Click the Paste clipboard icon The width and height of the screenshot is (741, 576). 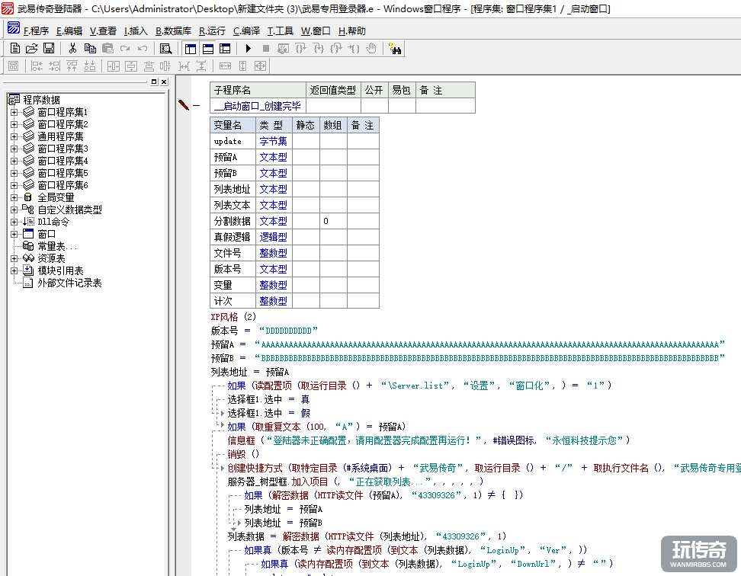click(107, 48)
